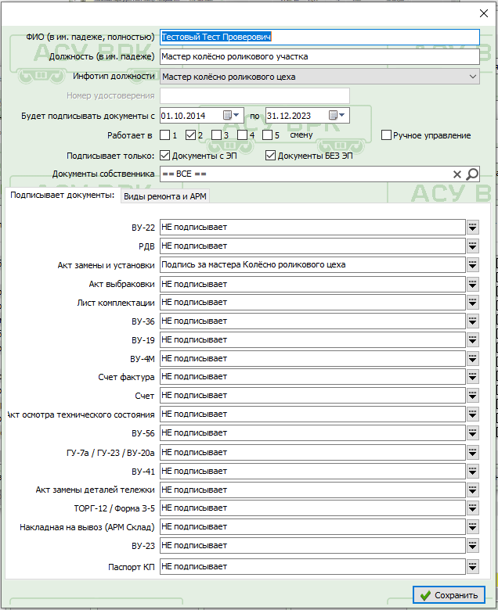Click the ВУ-41 value field

(x=312, y=471)
